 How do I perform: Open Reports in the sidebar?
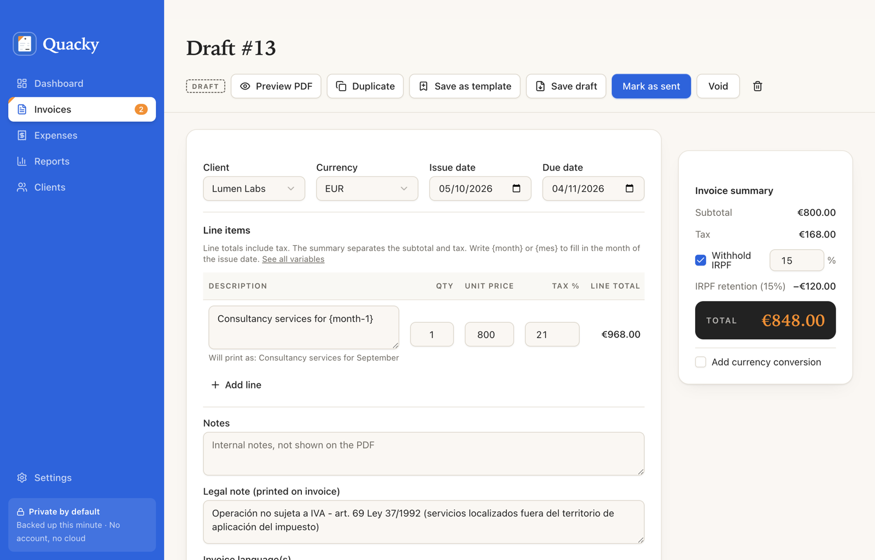tap(82, 161)
